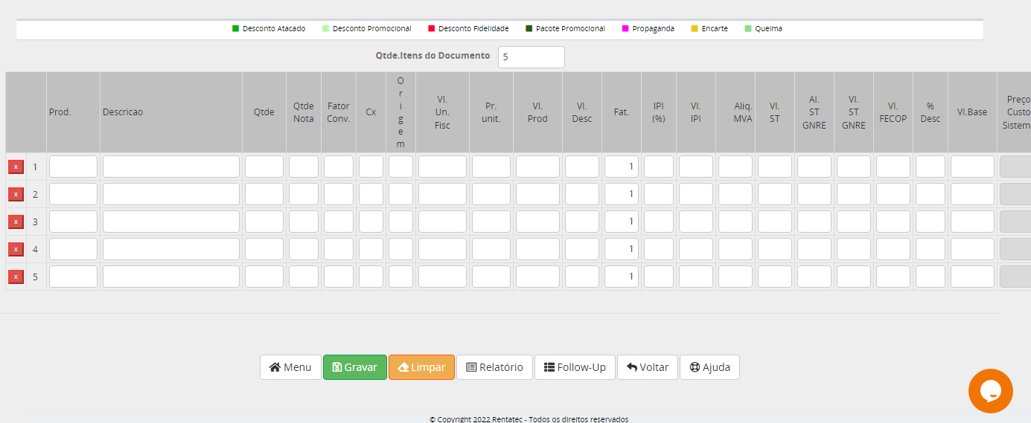Screen dimensions: 1031x423
Task: Open the orange chat support bubble
Action: coord(990,390)
